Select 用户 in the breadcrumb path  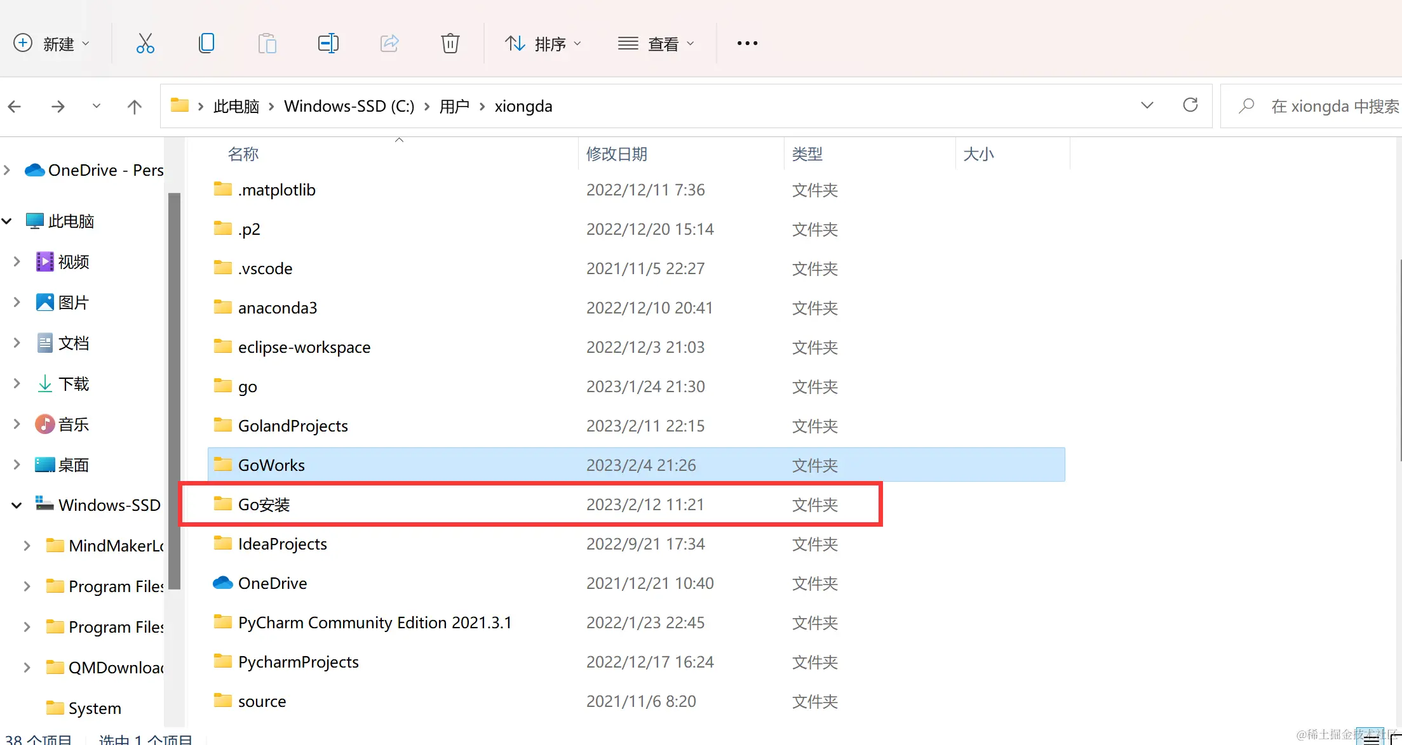coord(454,106)
